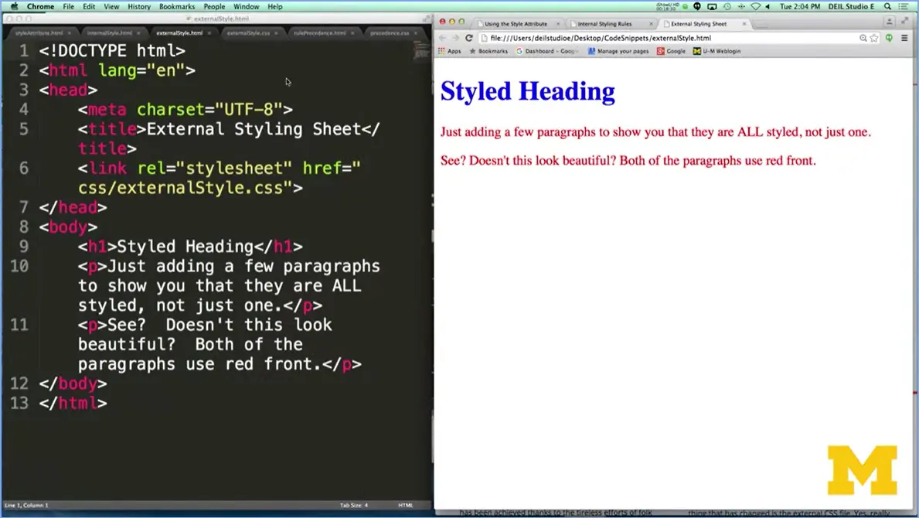This screenshot has width=919, height=518.
Task: Open the Bookmarks menu in the menu bar
Action: pyautogui.click(x=177, y=6)
